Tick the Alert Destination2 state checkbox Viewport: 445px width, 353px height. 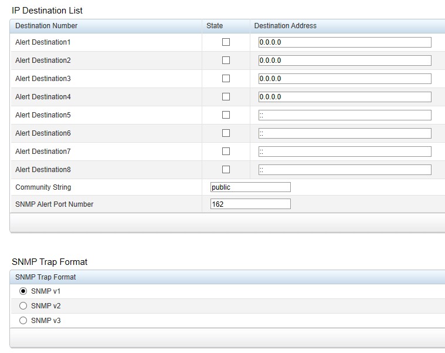coord(226,60)
